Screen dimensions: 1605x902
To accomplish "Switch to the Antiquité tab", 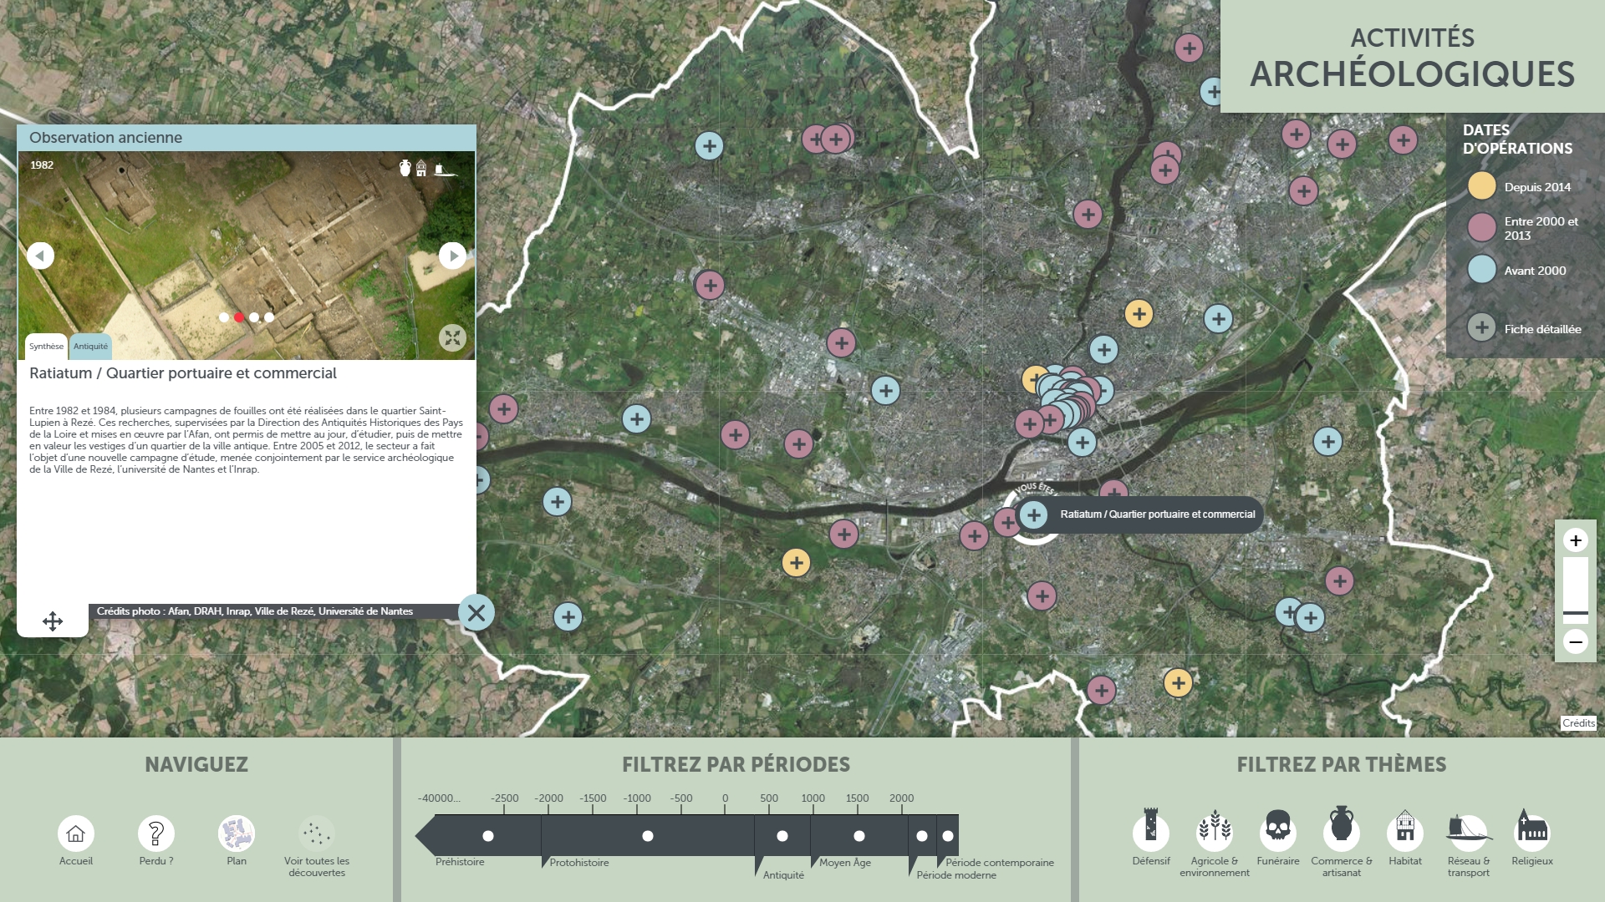I will click(x=90, y=346).
